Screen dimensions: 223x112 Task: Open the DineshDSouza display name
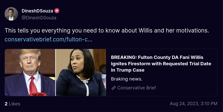tap(37, 11)
